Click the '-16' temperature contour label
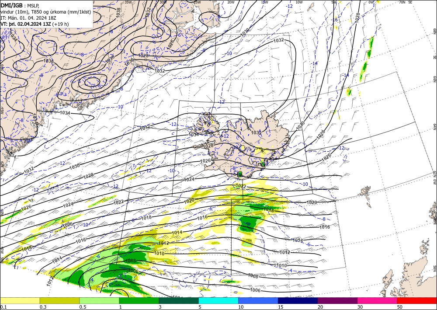 (334, 20)
